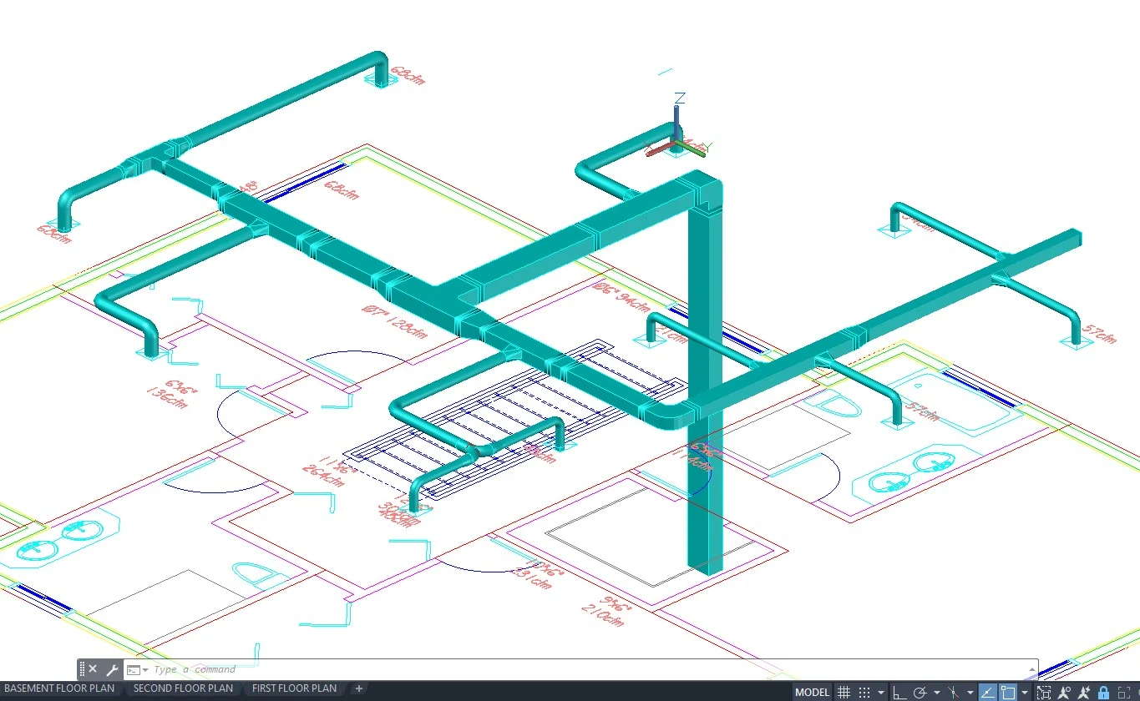
Task: Switch to SECOND FLOOR PLAN layout tab
Action: [x=183, y=689]
